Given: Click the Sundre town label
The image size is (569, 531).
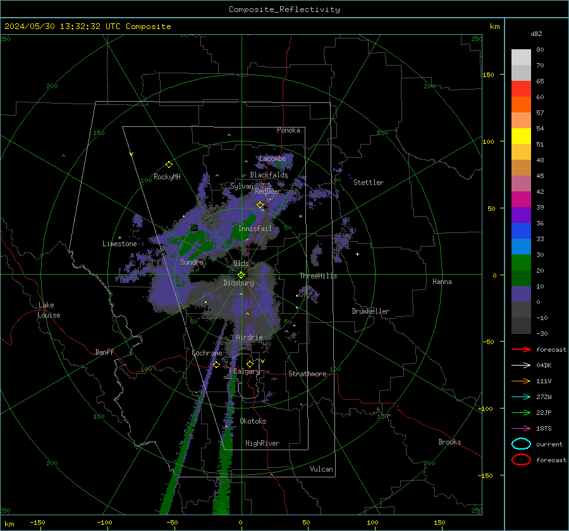Looking at the screenshot, I should [x=192, y=261].
